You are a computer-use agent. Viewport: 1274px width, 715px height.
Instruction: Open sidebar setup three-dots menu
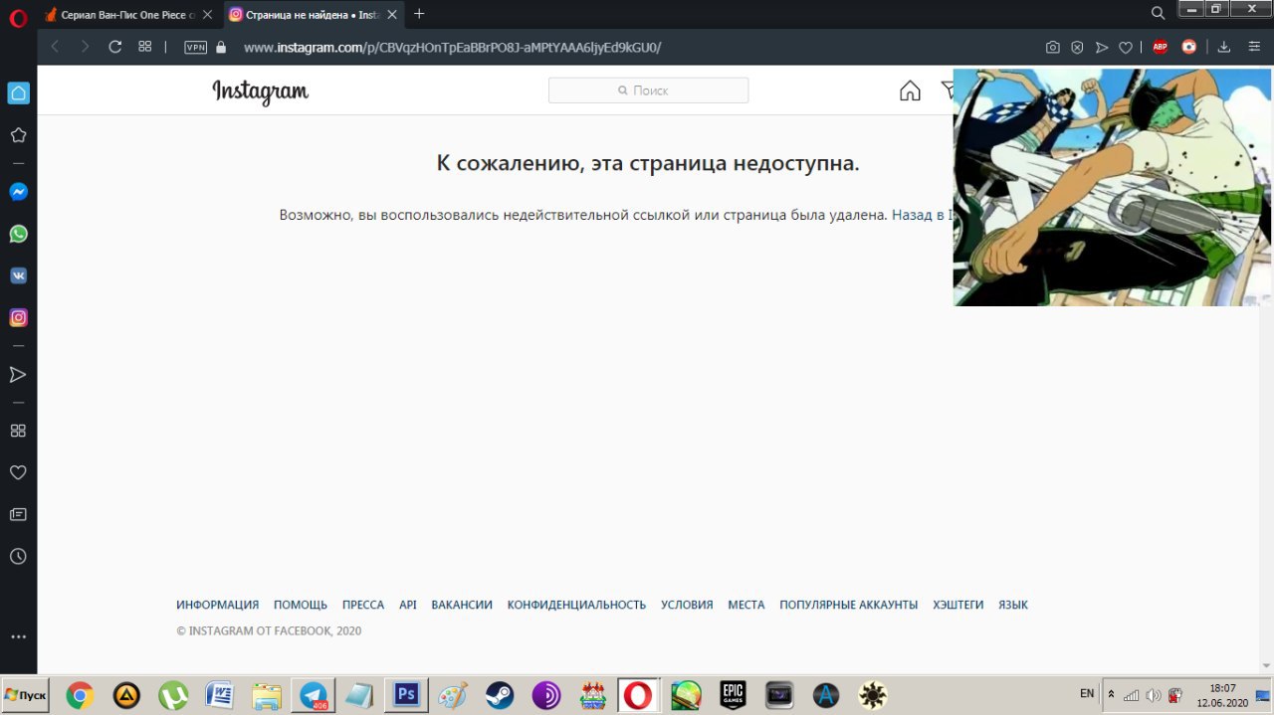18,636
